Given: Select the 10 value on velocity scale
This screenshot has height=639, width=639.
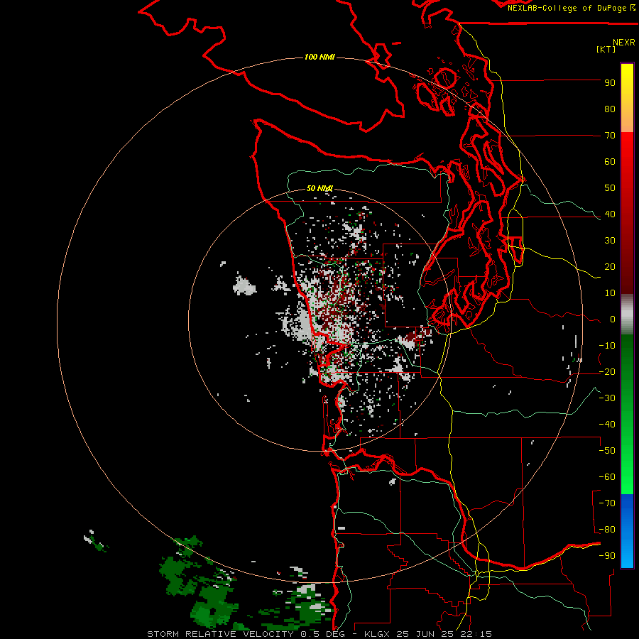Looking at the screenshot, I should tap(610, 293).
